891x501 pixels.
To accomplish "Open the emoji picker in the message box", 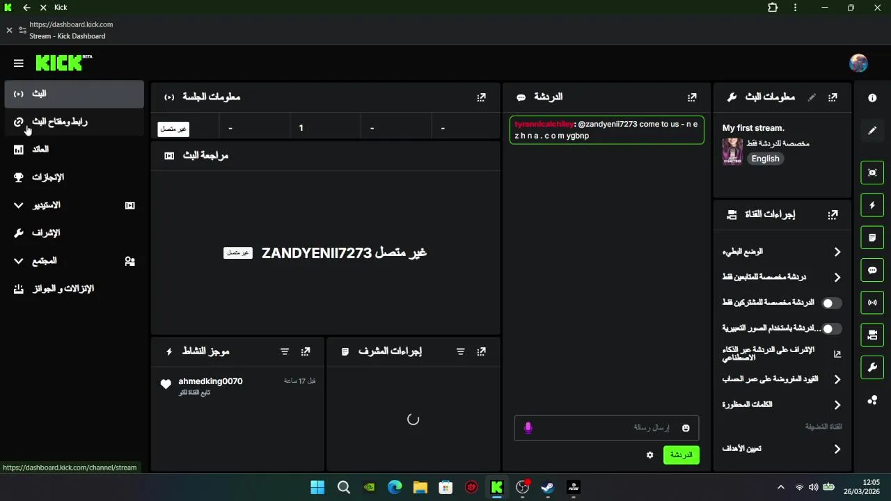I will tap(686, 428).
